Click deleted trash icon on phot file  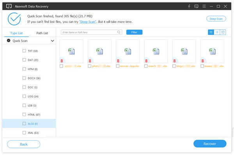(x=90, y=61)
